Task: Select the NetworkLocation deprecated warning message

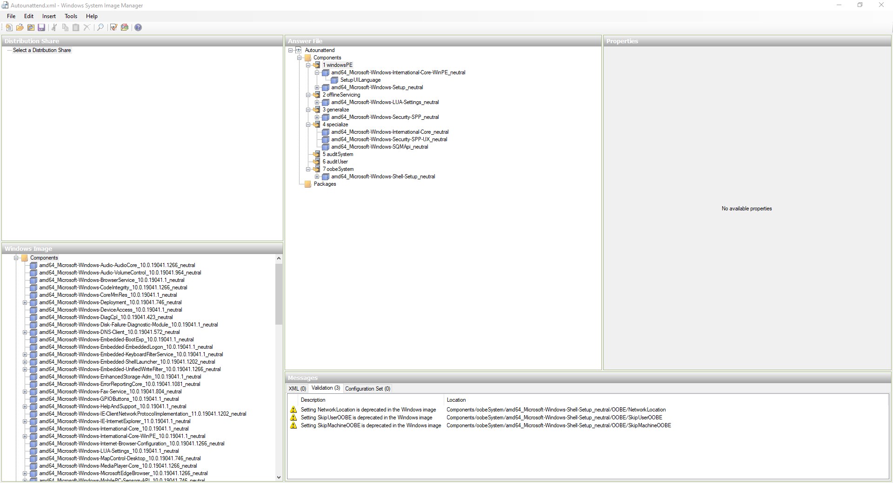Action: click(x=368, y=410)
